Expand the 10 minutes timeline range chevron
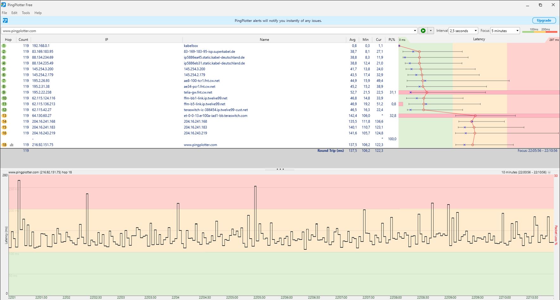 point(549,172)
